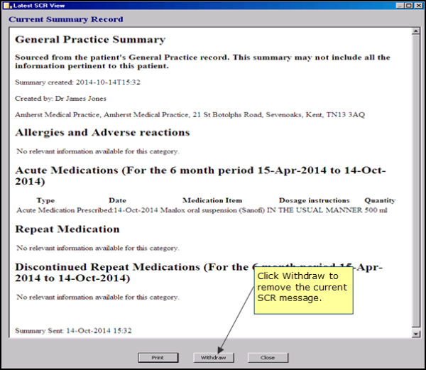Click the Medication Item column header
The width and height of the screenshot is (426, 370).
click(x=212, y=200)
